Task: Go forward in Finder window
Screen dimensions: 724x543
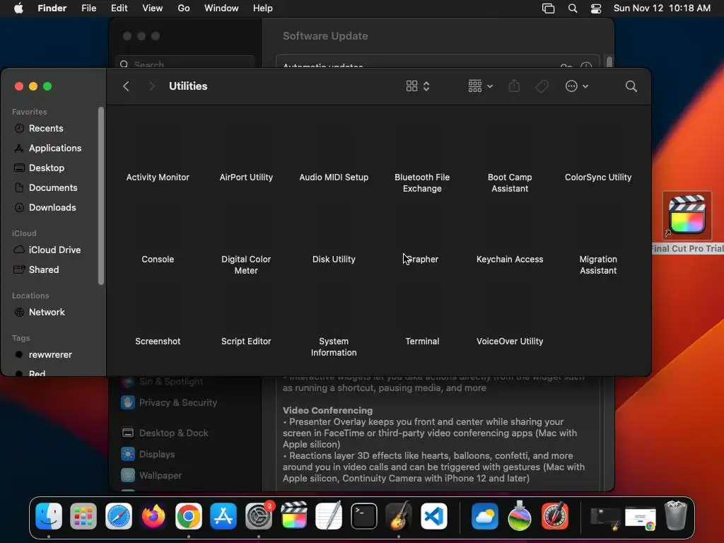Action: point(151,86)
